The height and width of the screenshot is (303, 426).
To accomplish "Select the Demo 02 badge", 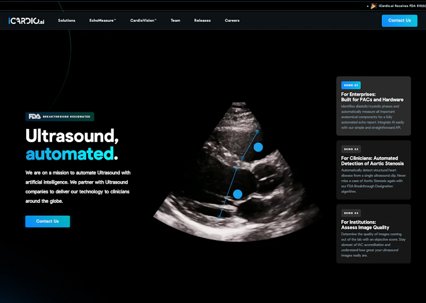I will [x=351, y=149].
